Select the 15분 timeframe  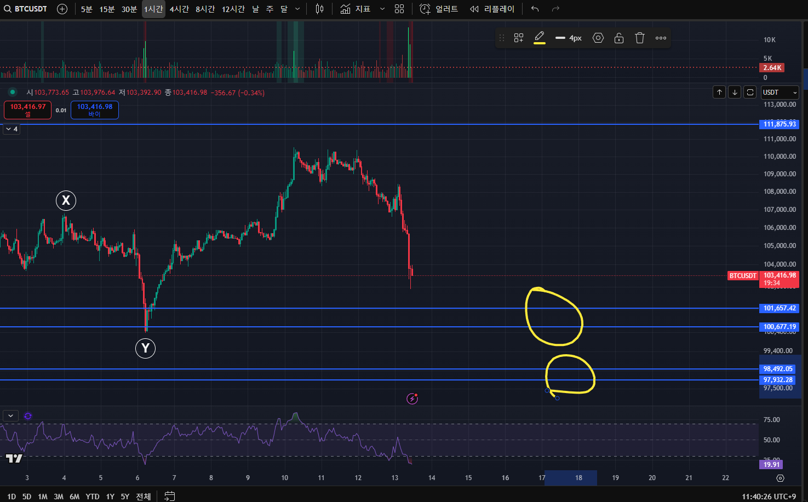107,9
